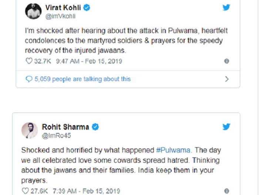The width and height of the screenshot is (259, 195).
Task: Like Virat Kohli's tweet with the heart icon
Action: pos(29,61)
